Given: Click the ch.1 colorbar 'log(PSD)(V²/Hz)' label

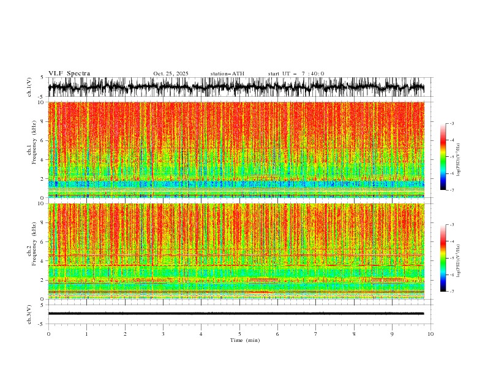Looking at the screenshot, I should [x=459, y=159].
